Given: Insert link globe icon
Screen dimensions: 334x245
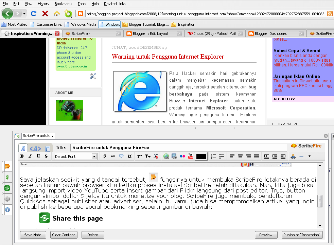Looking at the screenshot, I should (166, 157).
